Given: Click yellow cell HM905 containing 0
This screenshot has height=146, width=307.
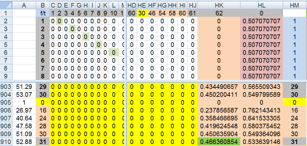Looking at the screenshot, I should click(x=295, y=102).
